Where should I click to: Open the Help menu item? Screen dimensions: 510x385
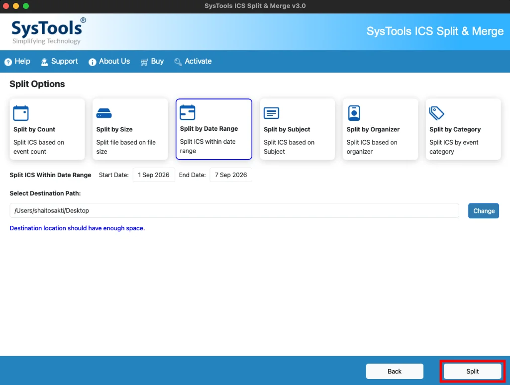[x=17, y=62]
